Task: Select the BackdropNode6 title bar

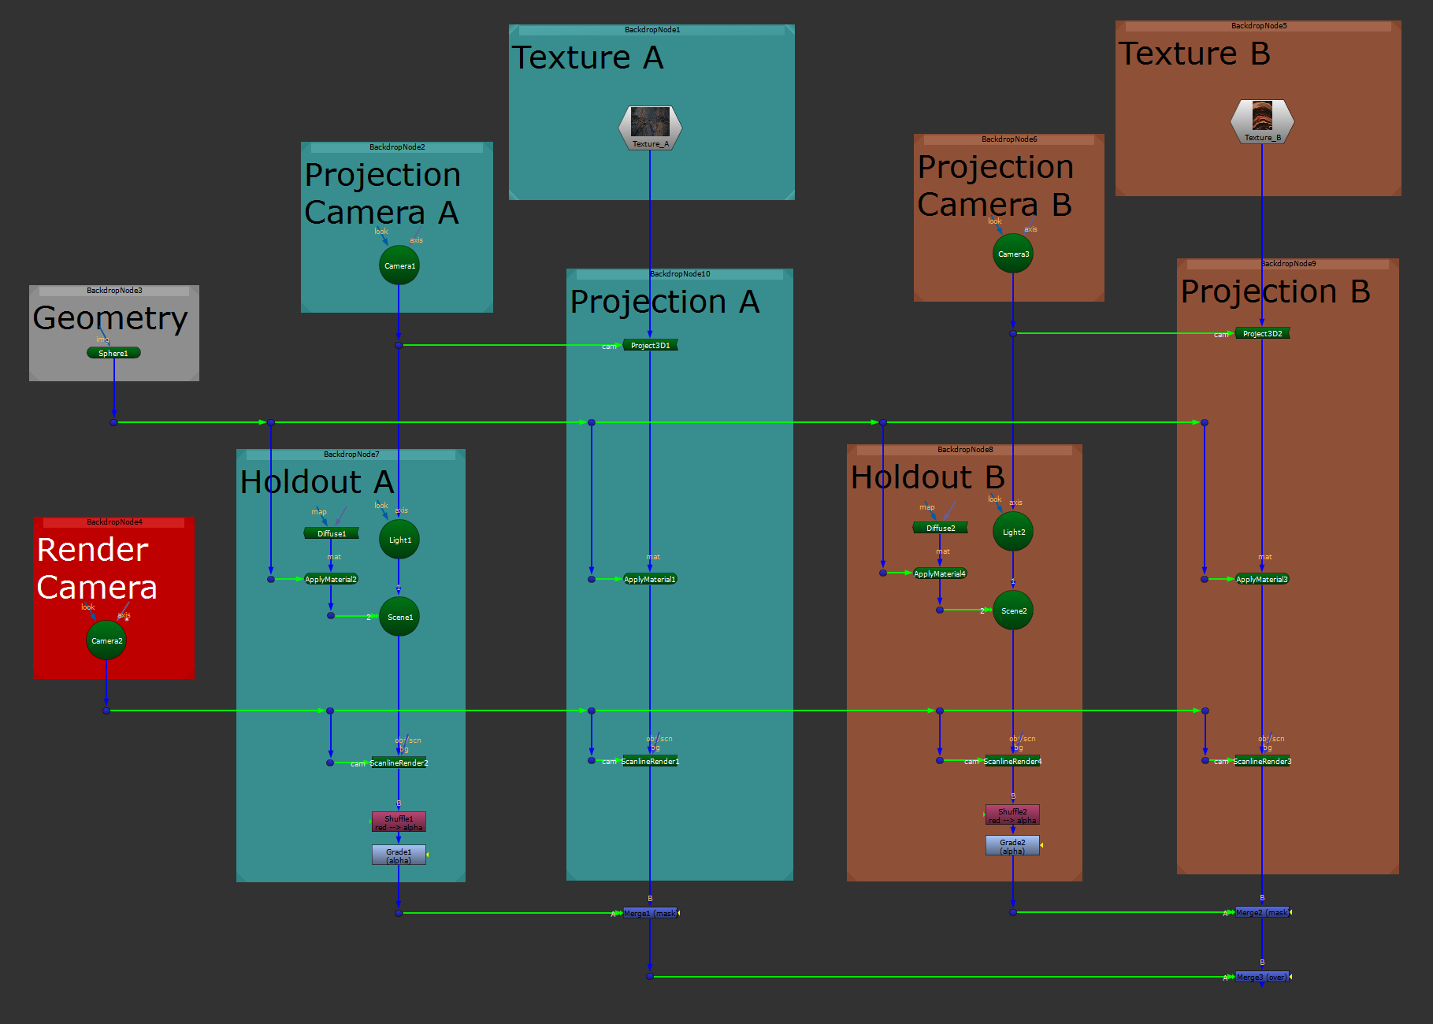Action: click(x=1009, y=139)
